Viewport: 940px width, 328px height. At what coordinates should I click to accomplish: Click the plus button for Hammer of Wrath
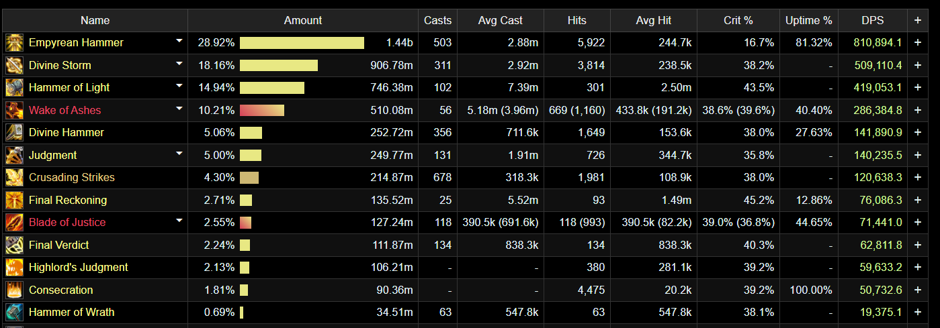tap(918, 313)
